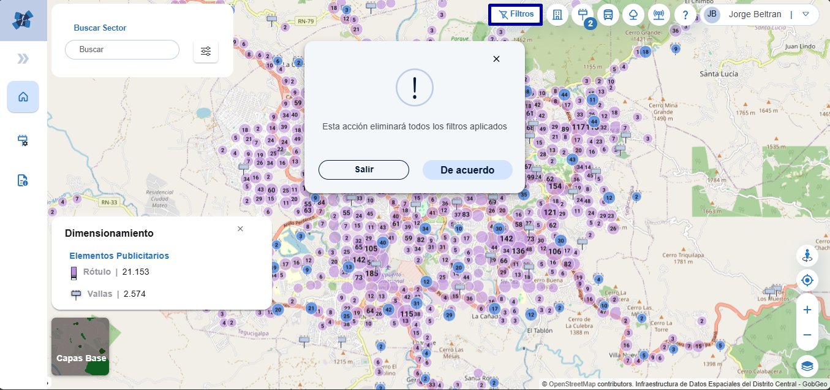Viewport: 830px width, 390px height.
Task: Click the layers stack icon on map
Action: click(x=807, y=366)
